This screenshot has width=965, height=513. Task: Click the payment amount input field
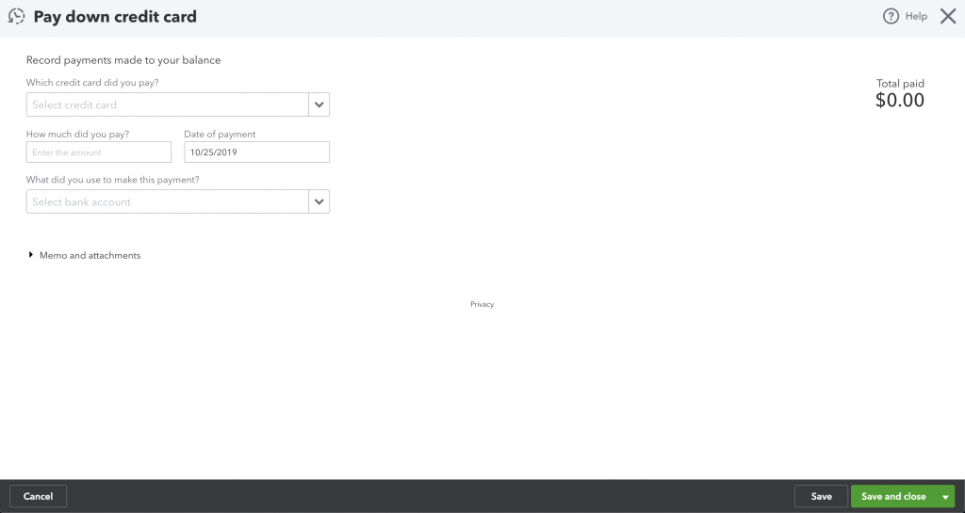(98, 152)
